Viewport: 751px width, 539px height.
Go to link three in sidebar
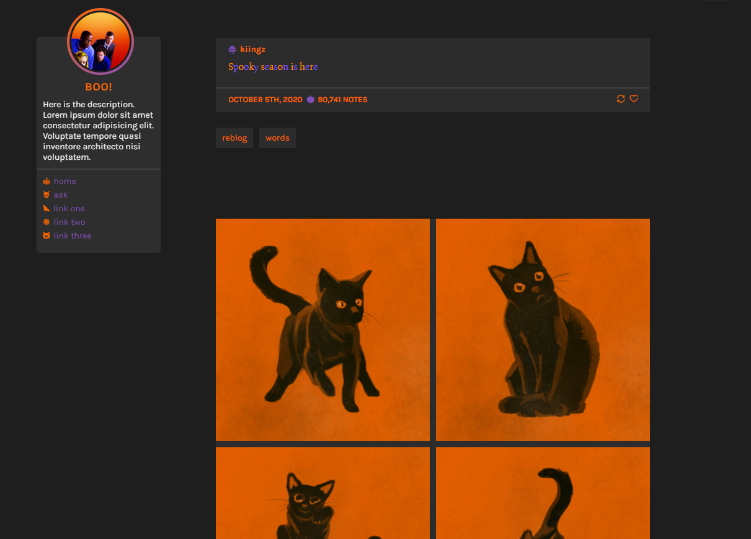(73, 236)
